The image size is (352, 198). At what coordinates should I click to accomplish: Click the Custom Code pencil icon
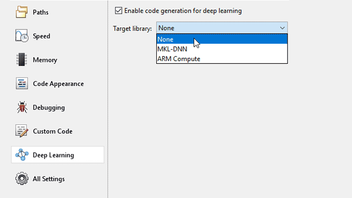22,131
